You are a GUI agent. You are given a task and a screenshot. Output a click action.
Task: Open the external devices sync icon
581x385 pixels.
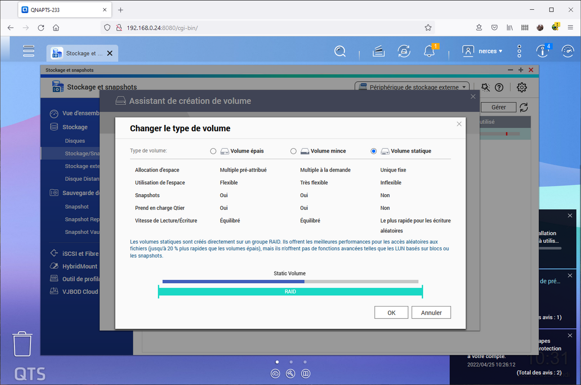[x=404, y=51]
